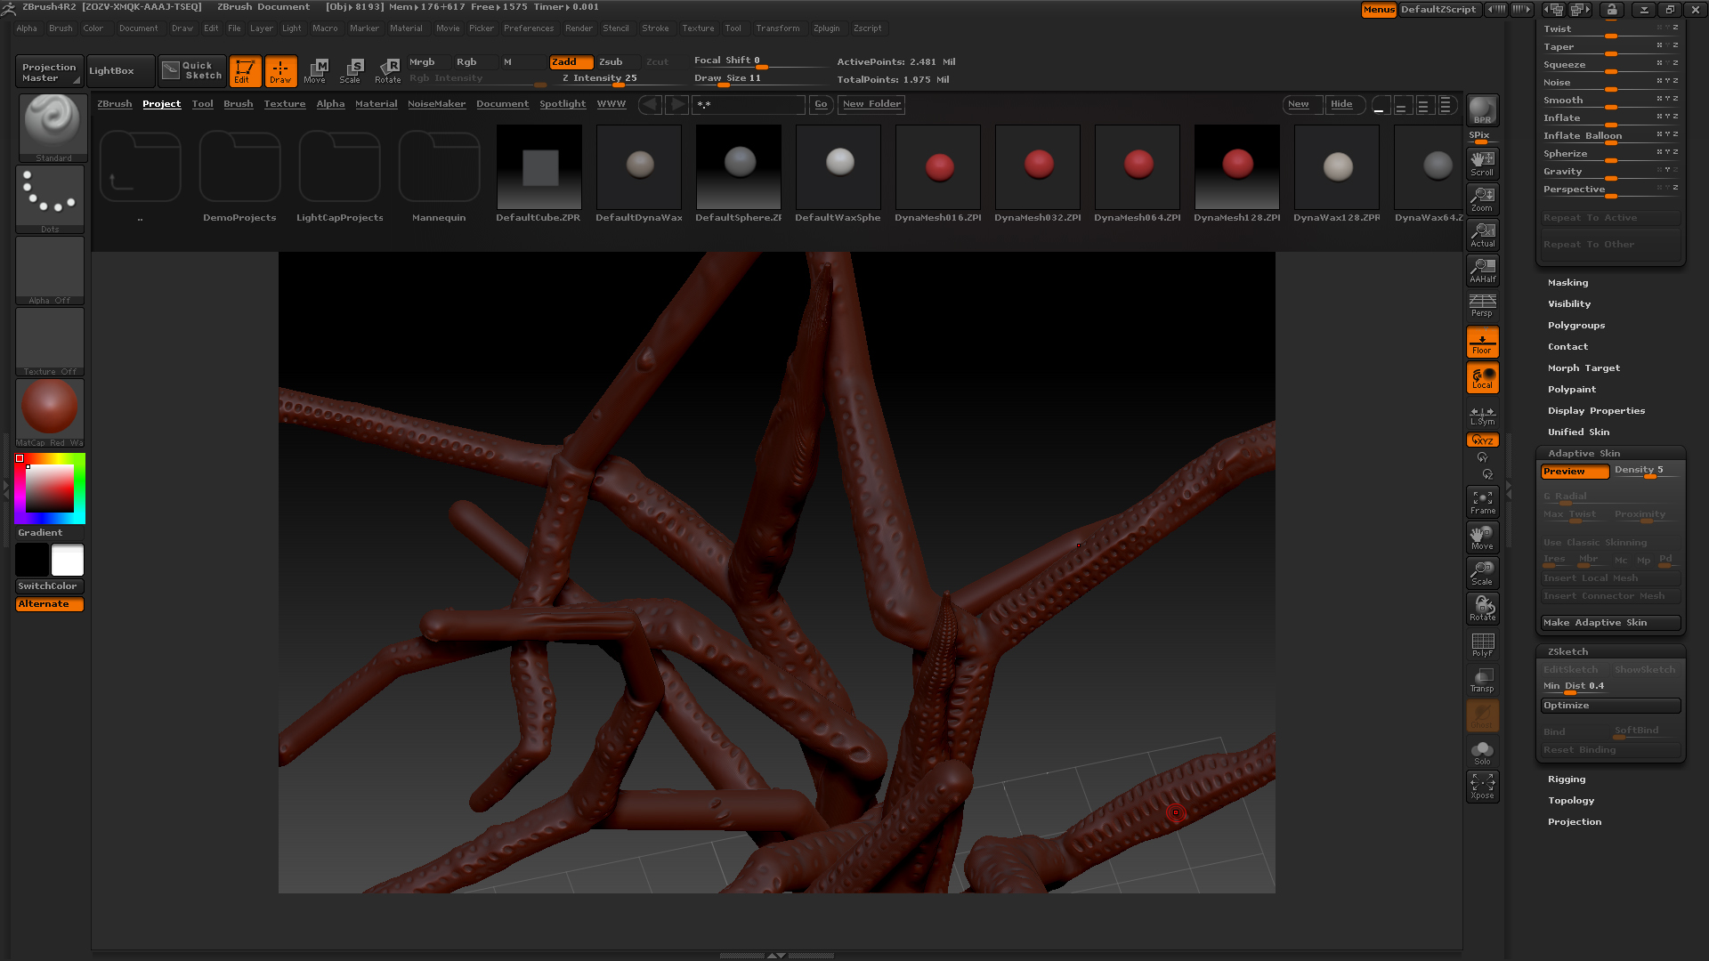Click Make Adaptive Skin button
The height and width of the screenshot is (961, 1709).
(x=1610, y=623)
